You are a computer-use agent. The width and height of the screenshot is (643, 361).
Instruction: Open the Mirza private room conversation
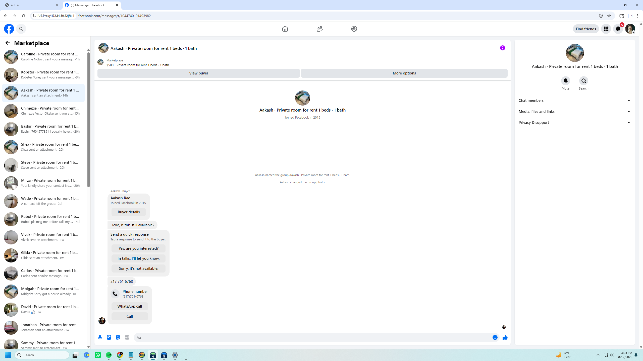[43, 183]
